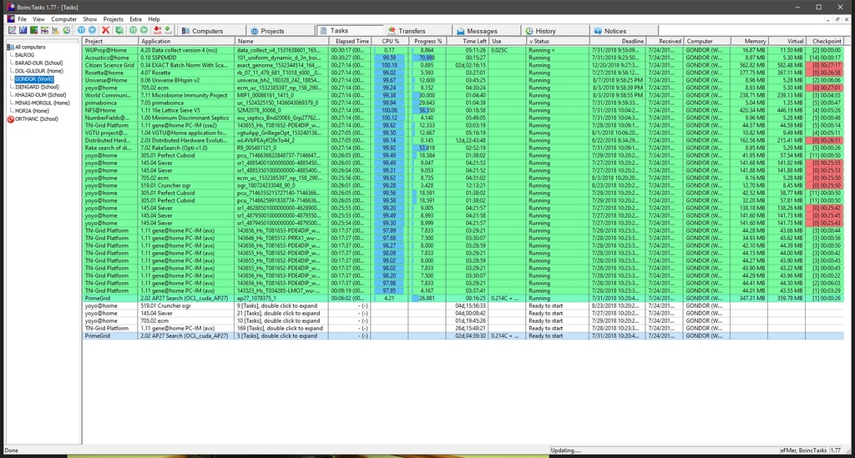Select the running PrimeGrid ap27_1078375_1 row
The image size is (855, 458).
(463, 299)
